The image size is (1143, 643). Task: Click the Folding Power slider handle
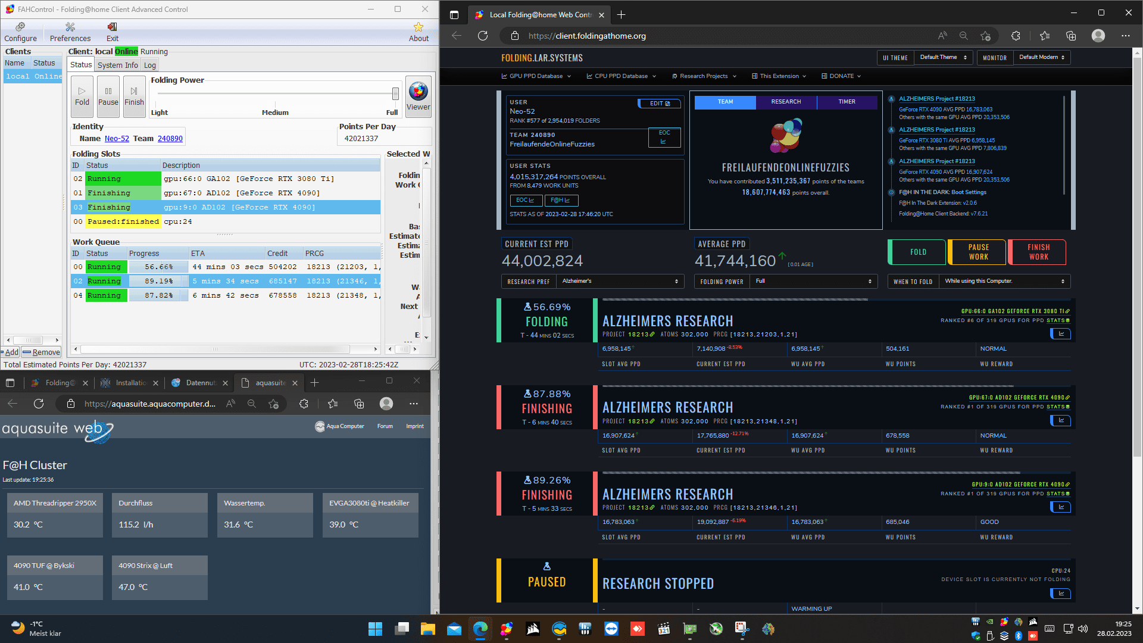click(395, 93)
